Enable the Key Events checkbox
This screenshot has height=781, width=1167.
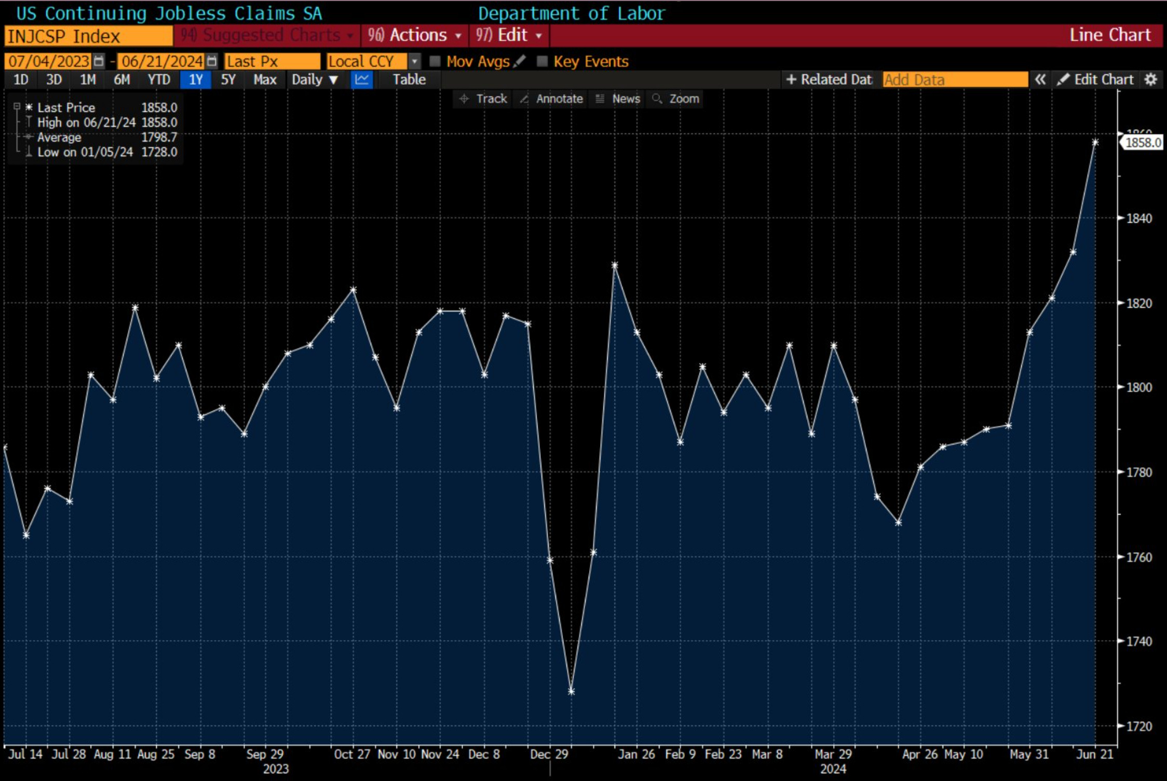click(x=542, y=61)
